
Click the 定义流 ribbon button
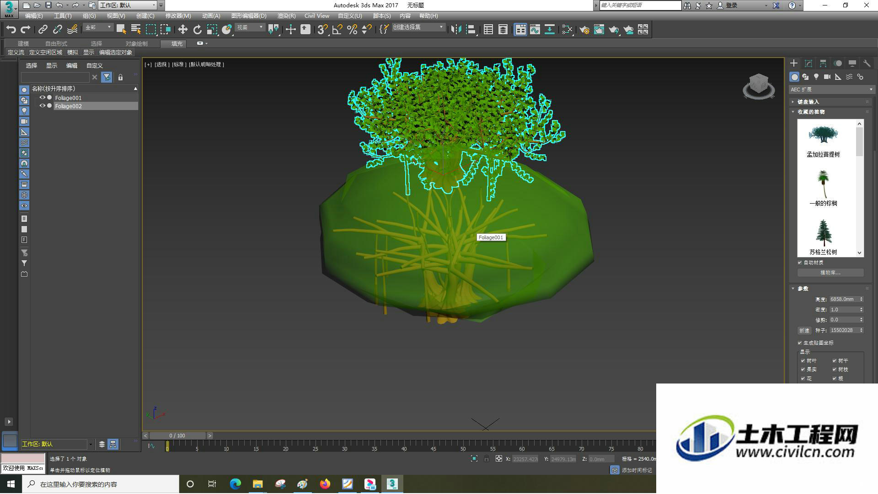(16, 53)
